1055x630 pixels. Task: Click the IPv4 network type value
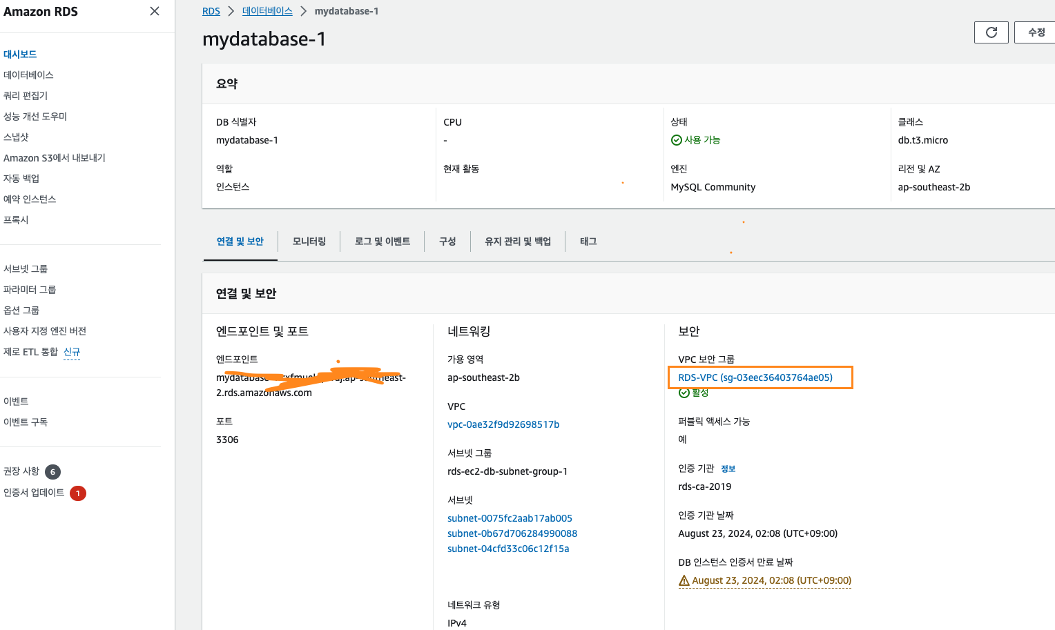pyautogui.click(x=457, y=623)
